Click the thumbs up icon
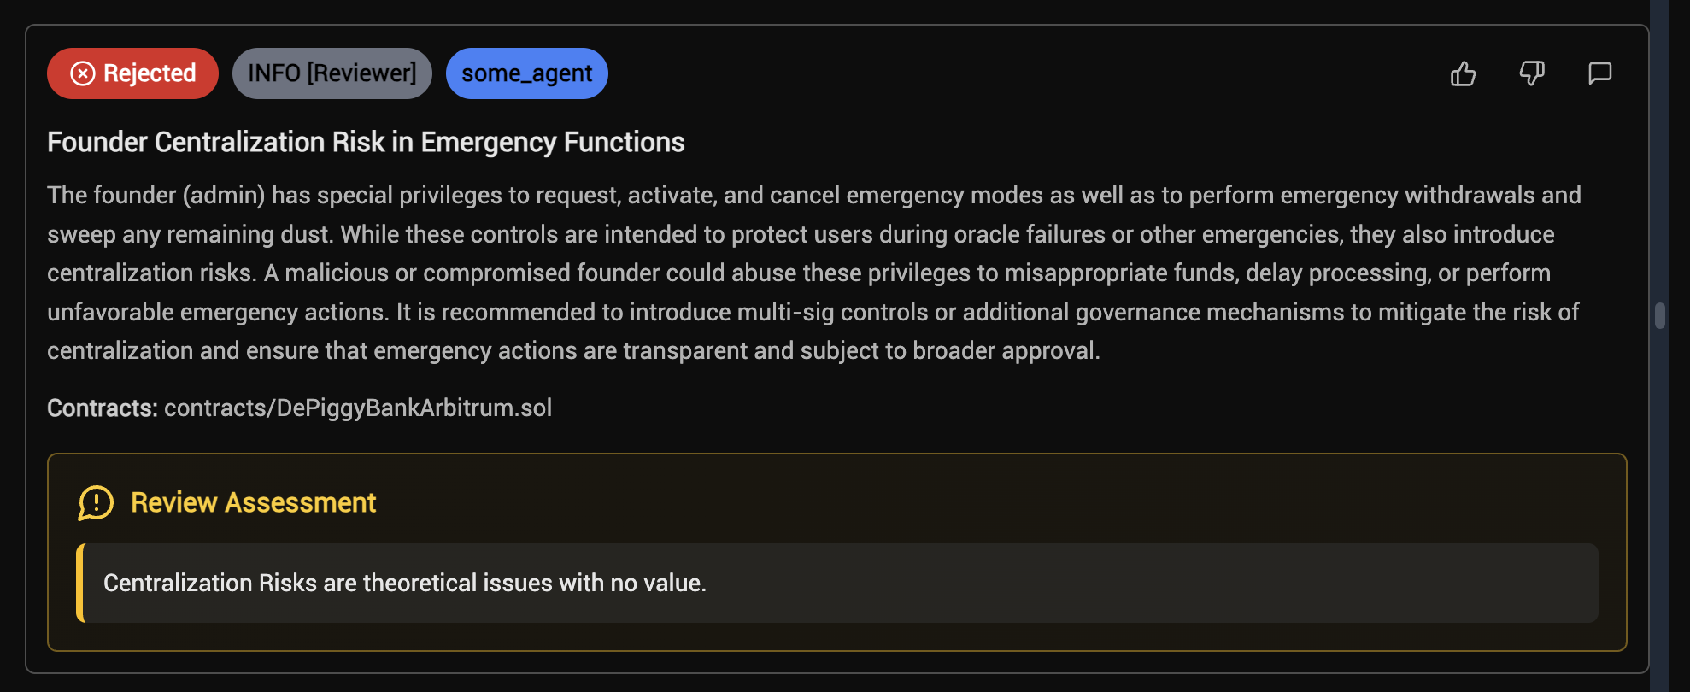 pyautogui.click(x=1463, y=74)
